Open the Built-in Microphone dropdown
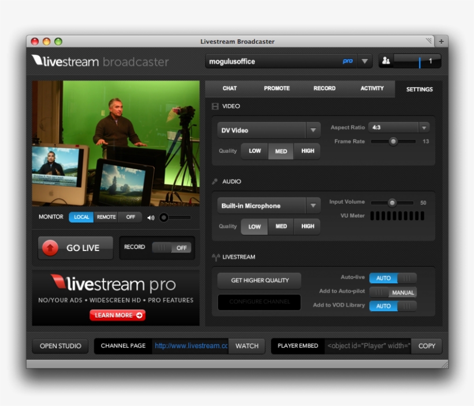This screenshot has width=474, height=406. [313, 205]
